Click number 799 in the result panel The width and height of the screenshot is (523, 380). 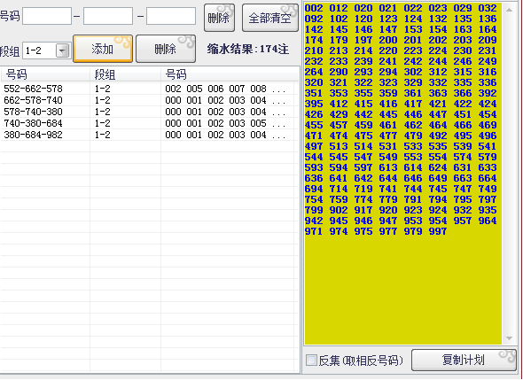(314, 210)
